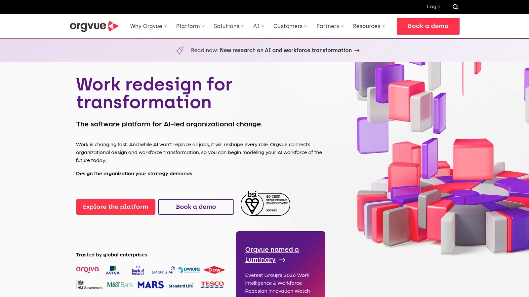The height and width of the screenshot is (297, 529).
Task: Open the AI and workforce transformation research link
Action: 271,50
